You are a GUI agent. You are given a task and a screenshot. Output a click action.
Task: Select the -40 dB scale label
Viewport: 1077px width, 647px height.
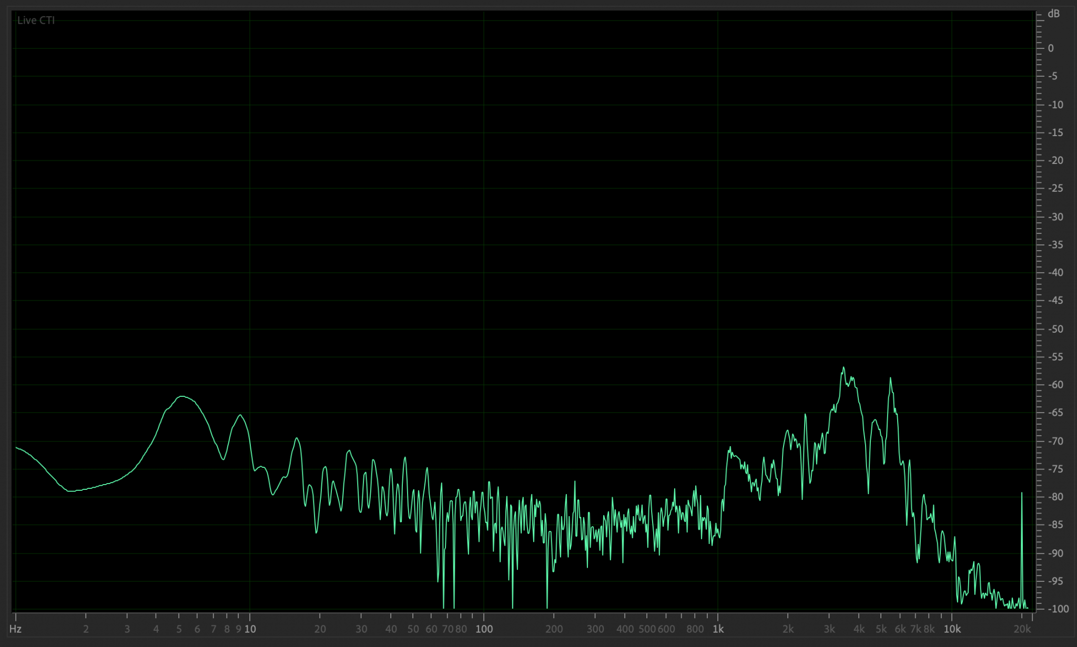(x=1055, y=272)
